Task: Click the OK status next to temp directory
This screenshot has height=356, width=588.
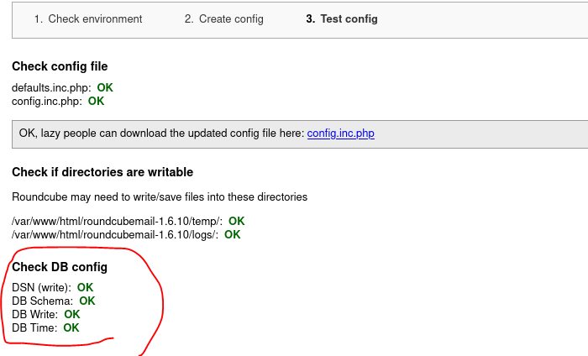Action: click(x=237, y=221)
